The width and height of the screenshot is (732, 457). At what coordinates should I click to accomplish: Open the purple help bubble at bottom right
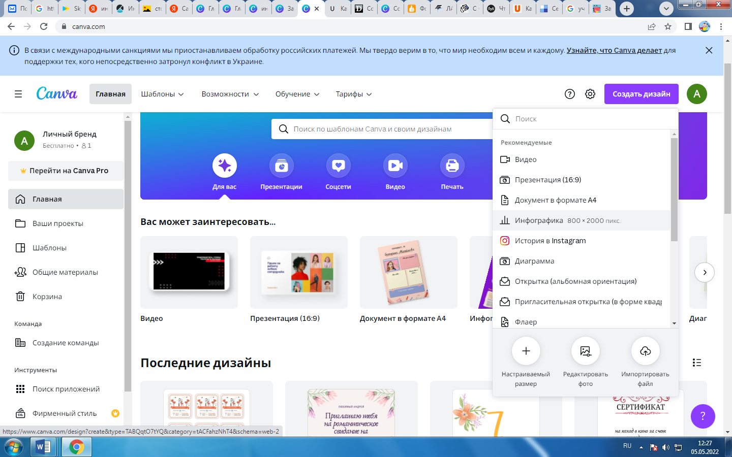(x=703, y=416)
